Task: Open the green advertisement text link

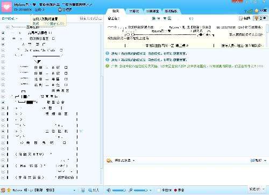Action: coord(187,66)
